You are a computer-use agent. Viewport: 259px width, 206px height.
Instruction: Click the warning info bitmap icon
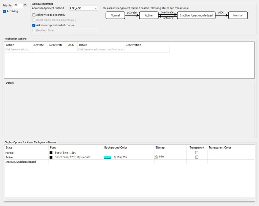coord(157,157)
